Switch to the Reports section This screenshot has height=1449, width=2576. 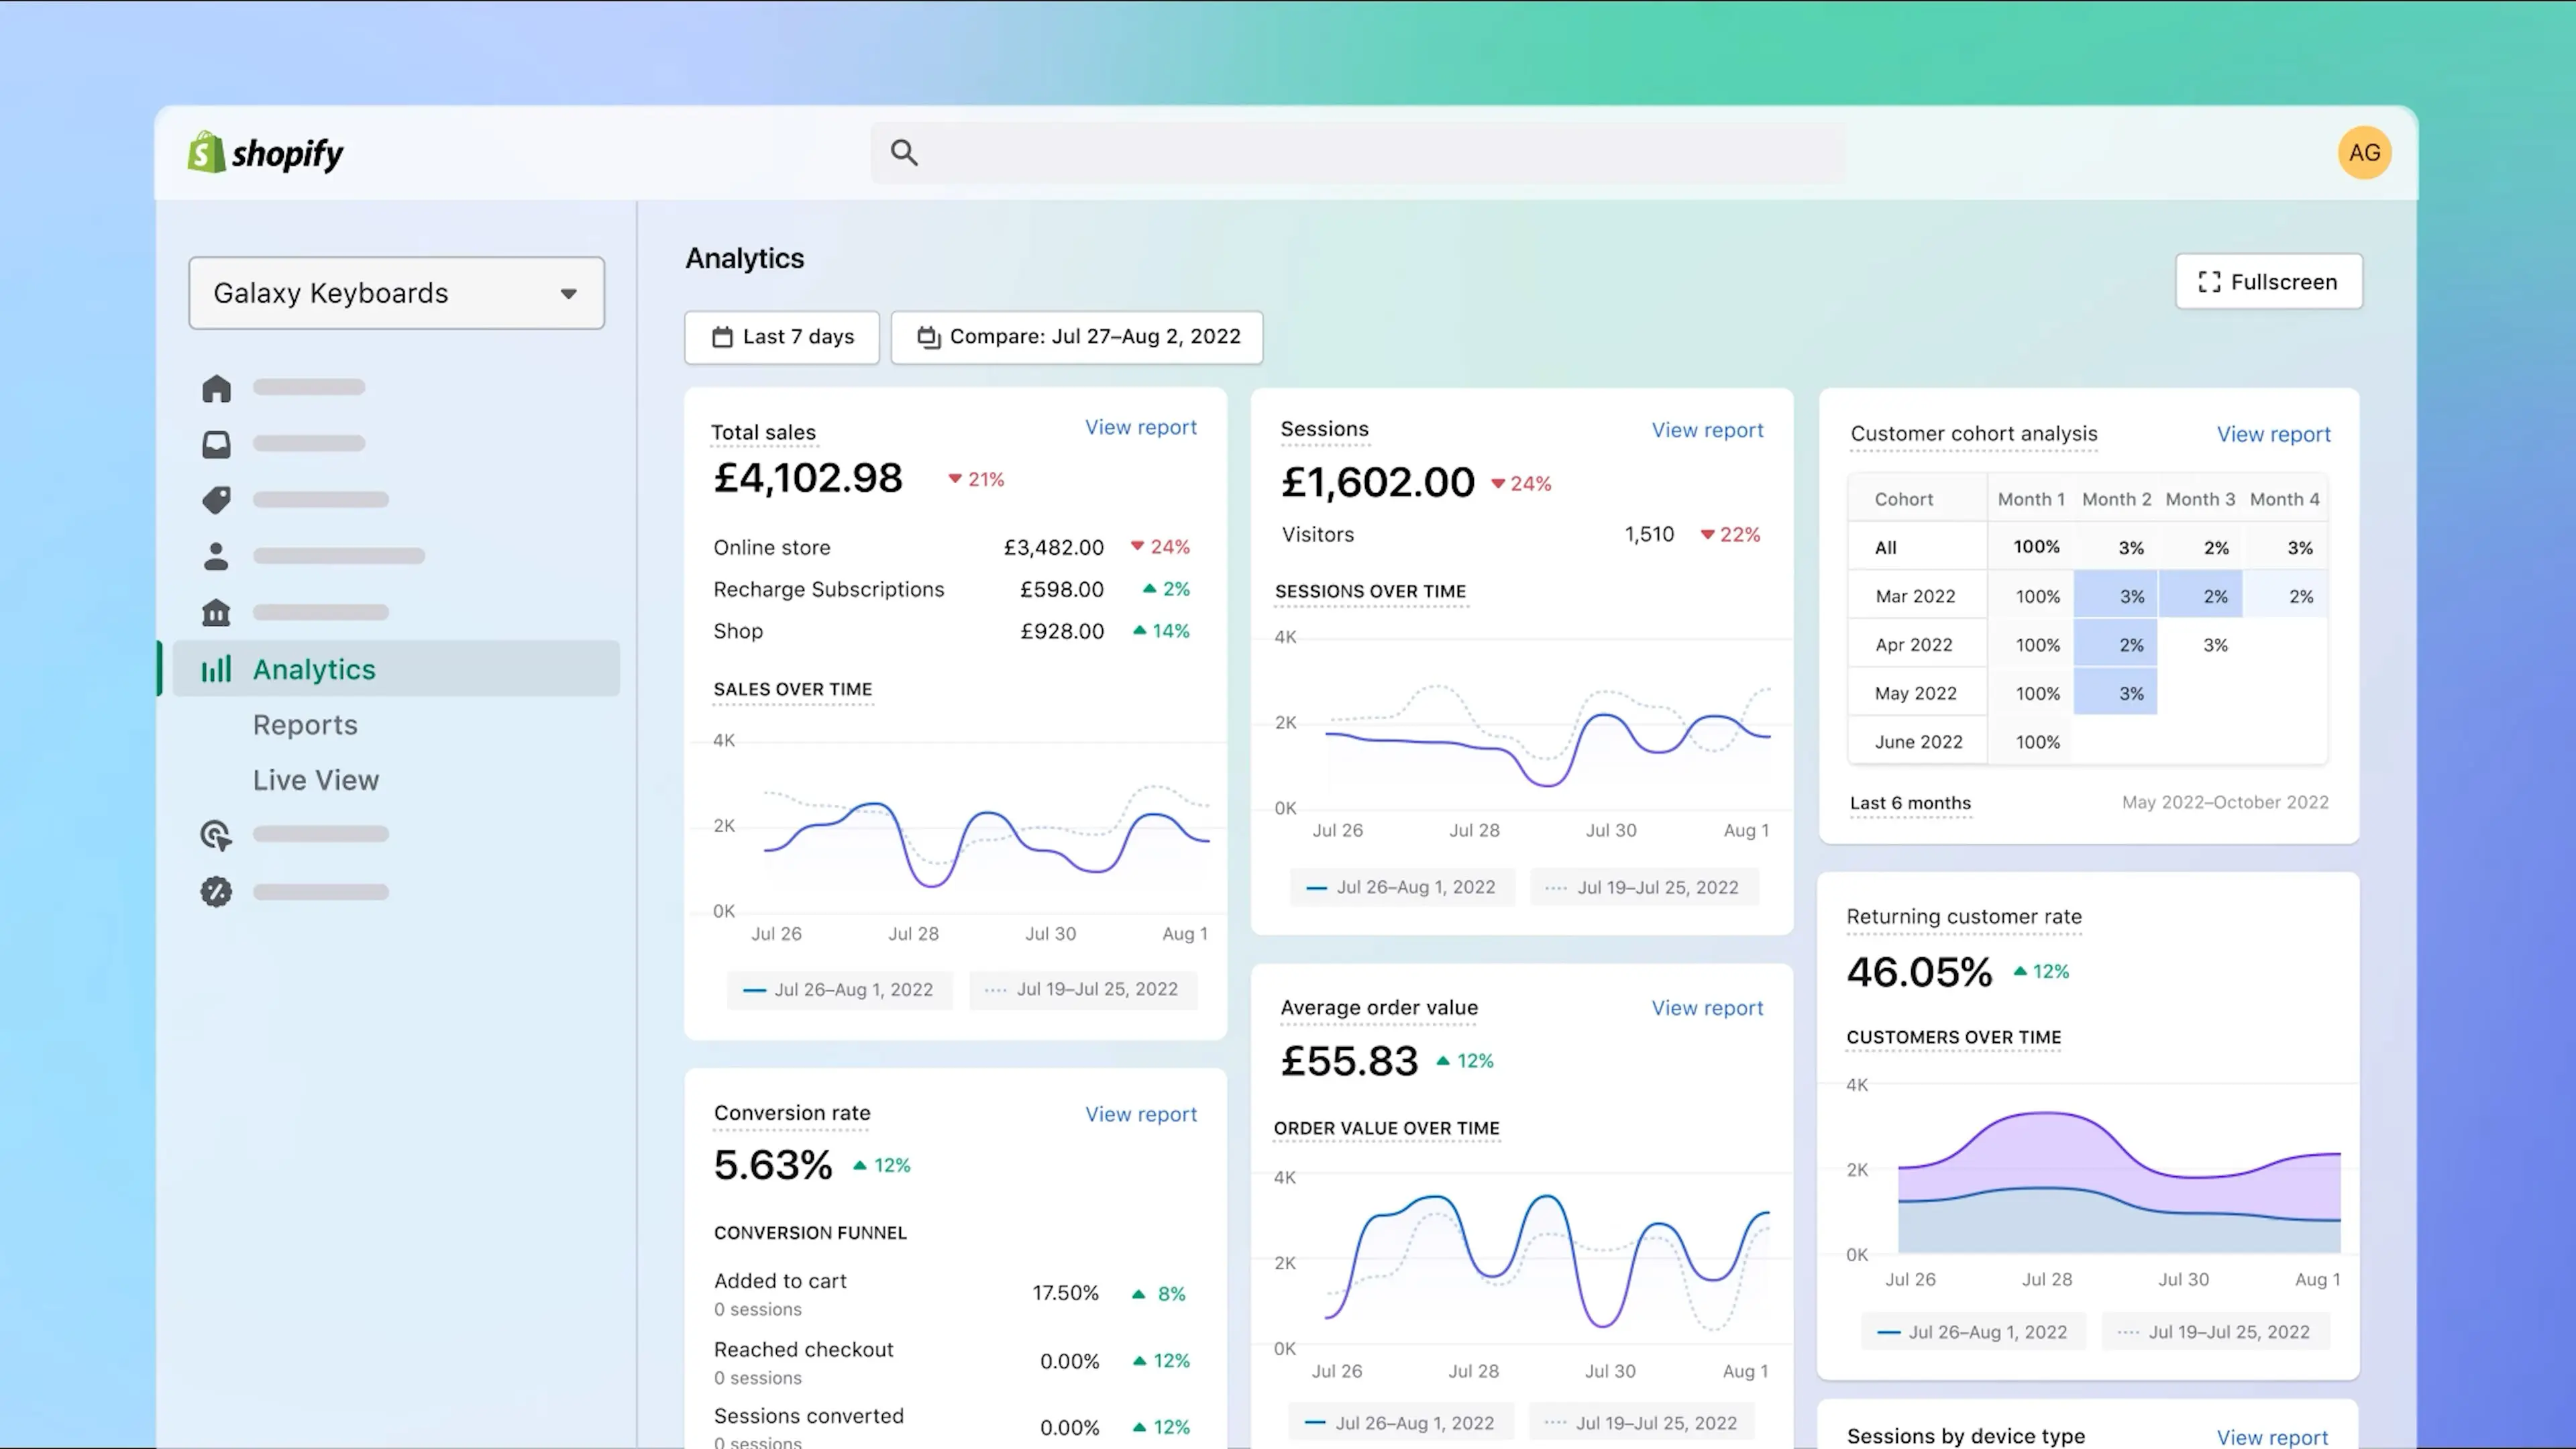[305, 724]
